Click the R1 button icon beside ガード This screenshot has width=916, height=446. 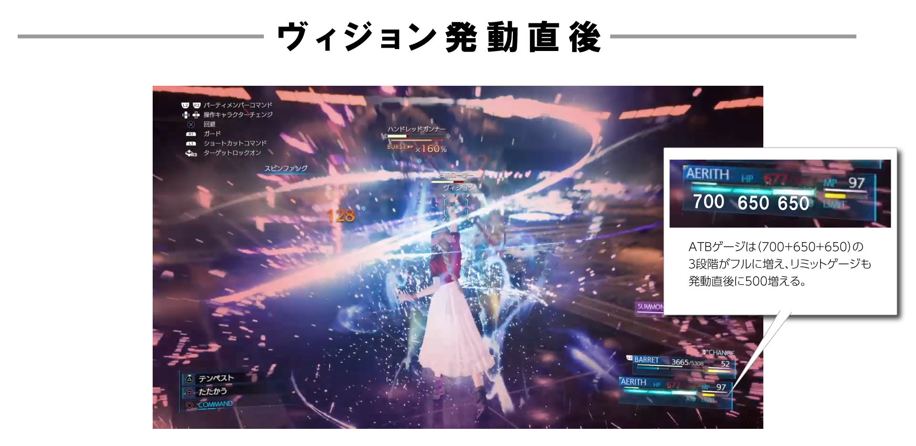(191, 134)
